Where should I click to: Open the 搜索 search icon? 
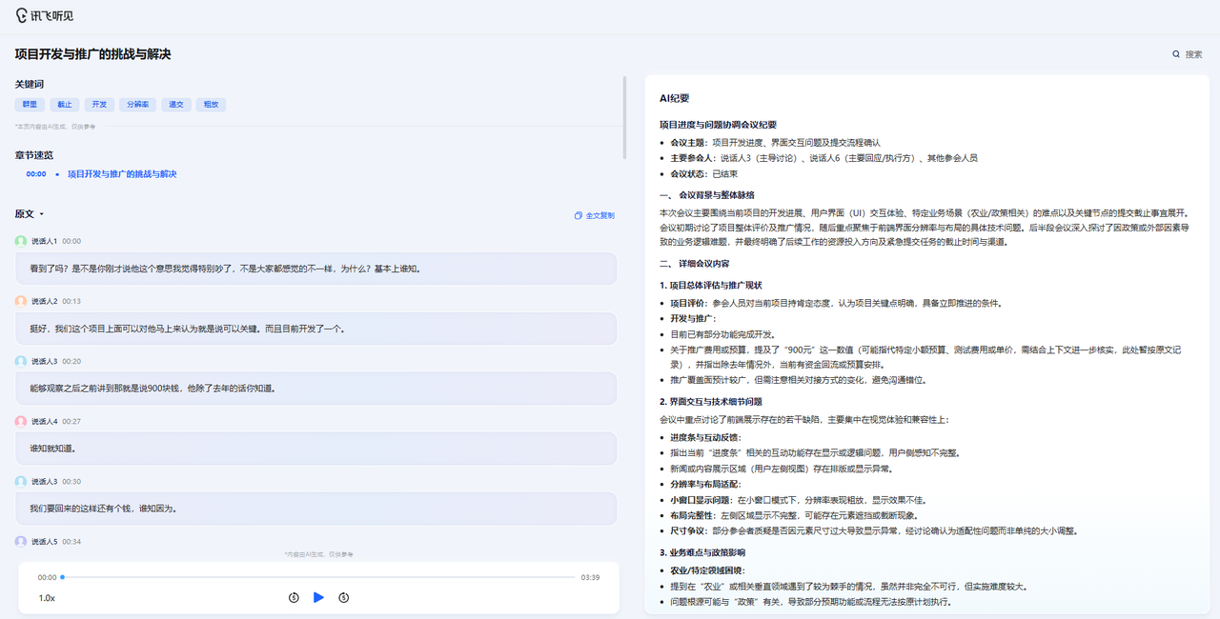[1176, 54]
